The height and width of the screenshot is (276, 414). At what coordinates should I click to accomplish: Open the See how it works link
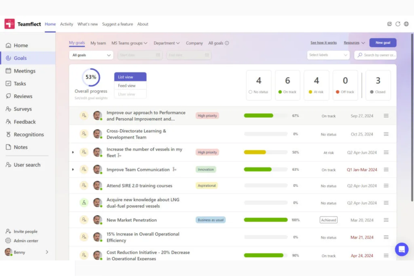coord(323,43)
